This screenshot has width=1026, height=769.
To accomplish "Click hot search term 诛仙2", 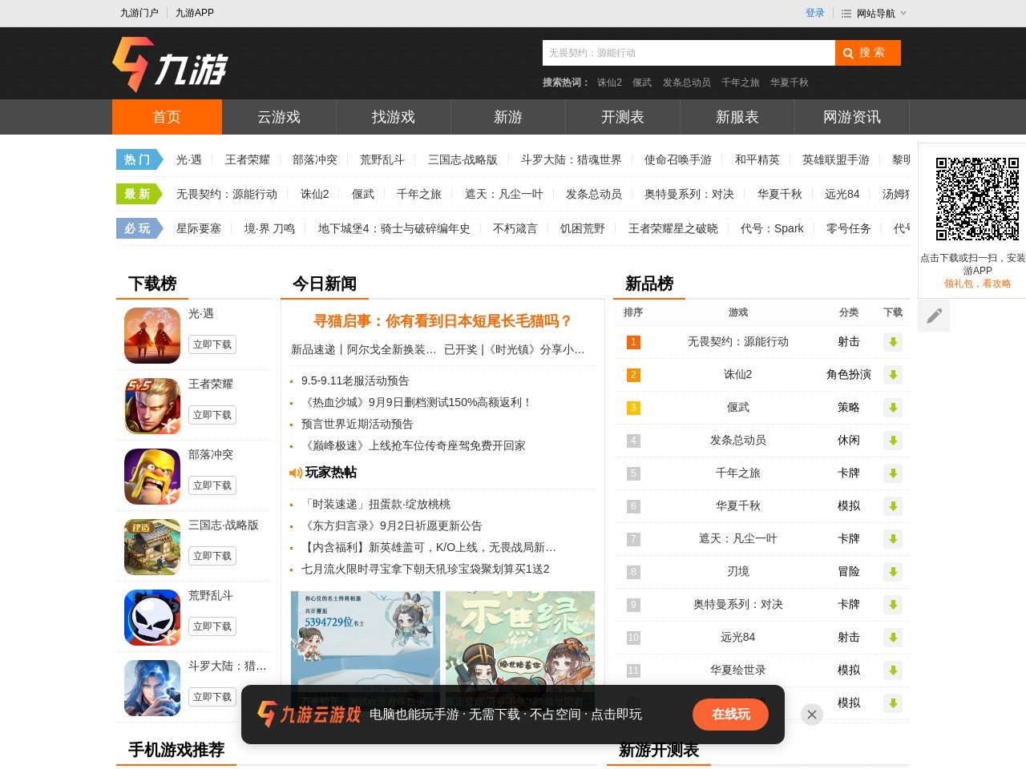I will [609, 83].
